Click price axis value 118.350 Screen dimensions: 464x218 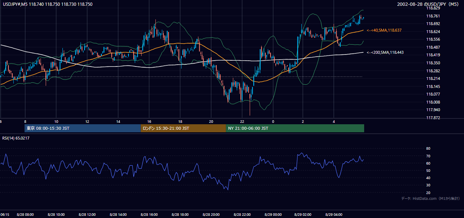point(434,63)
